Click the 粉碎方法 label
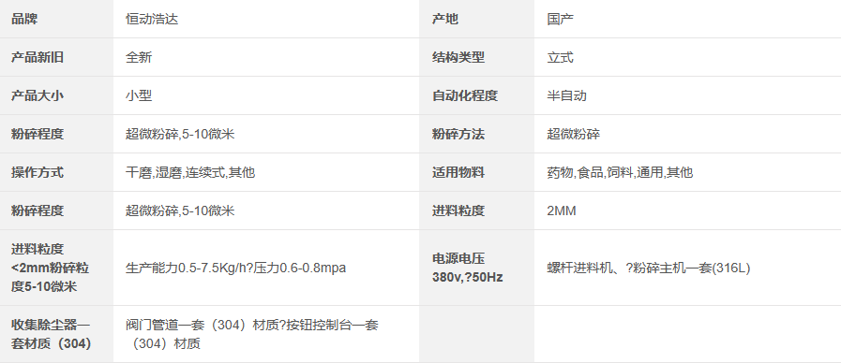Image resolution: width=841 pixels, height=363 pixels. tap(458, 134)
